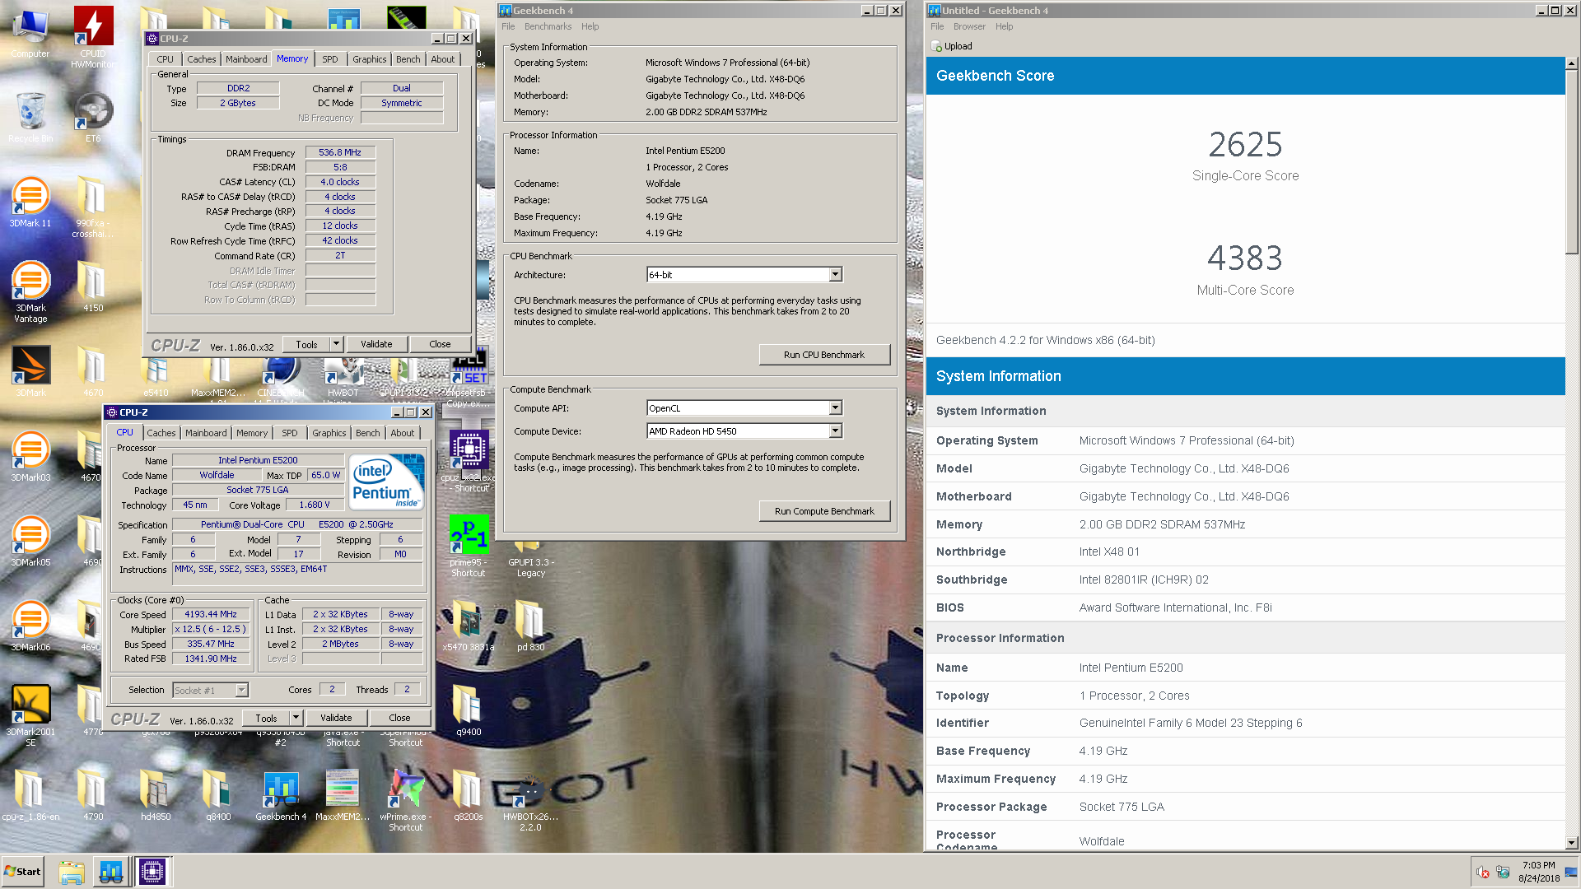Click Geekbench results scrollbar down arrow
1581x889 pixels.
pos(1572,843)
